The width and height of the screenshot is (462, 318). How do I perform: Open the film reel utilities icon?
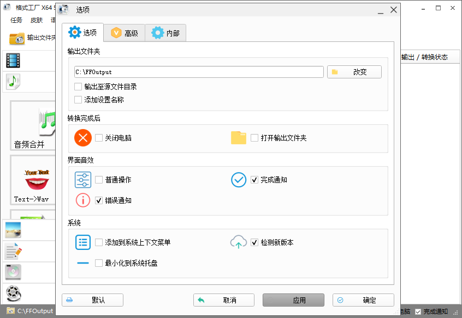[14, 293]
